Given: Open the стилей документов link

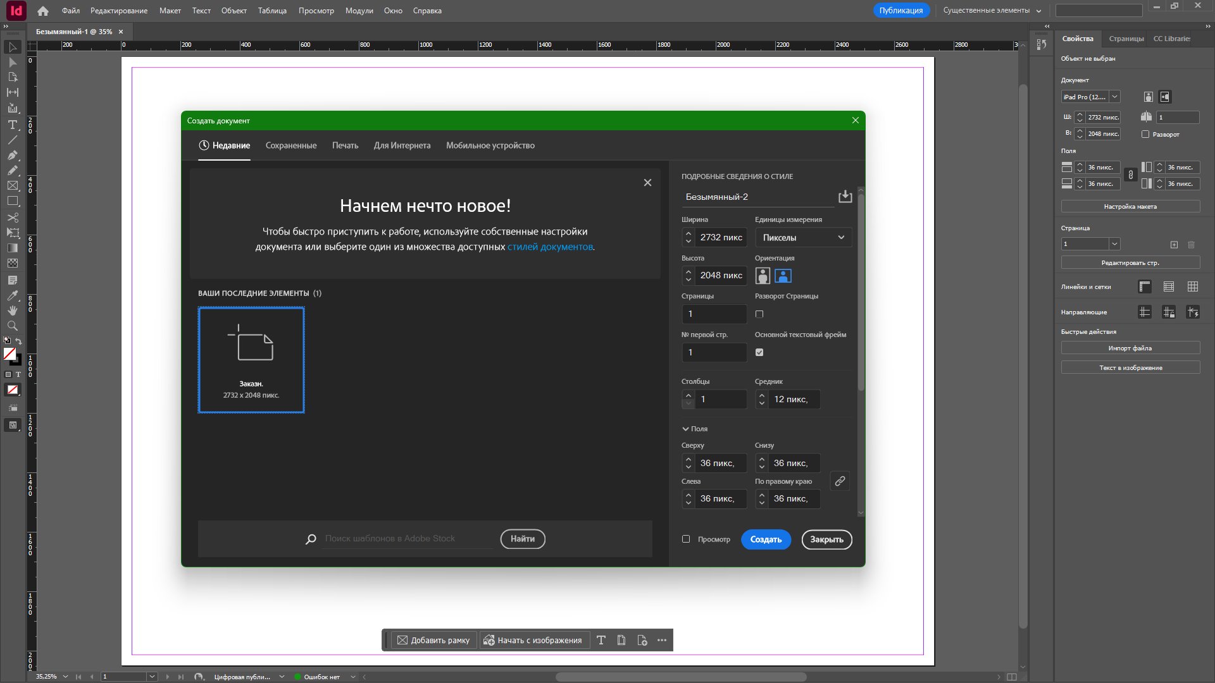Looking at the screenshot, I should click(x=550, y=247).
